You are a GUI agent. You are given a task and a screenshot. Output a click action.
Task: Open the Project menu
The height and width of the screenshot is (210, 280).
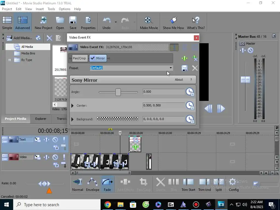point(7,9)
